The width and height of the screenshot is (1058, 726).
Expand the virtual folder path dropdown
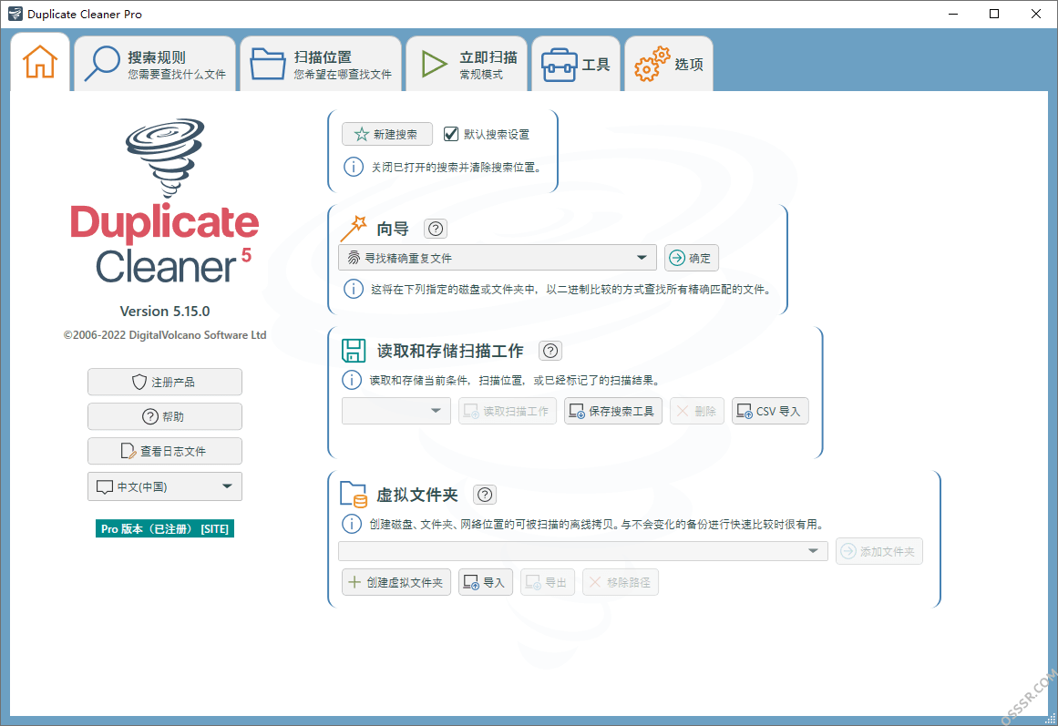[x=583, y=551]
